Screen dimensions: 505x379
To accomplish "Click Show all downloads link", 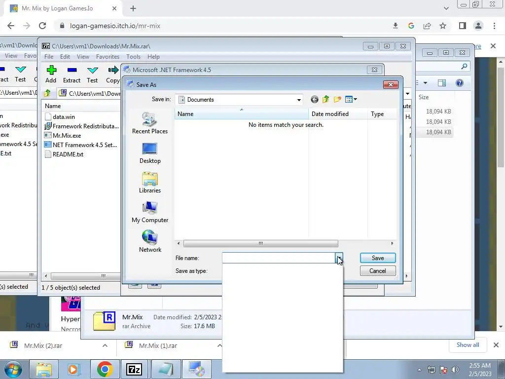I will [x=468, y=345].
